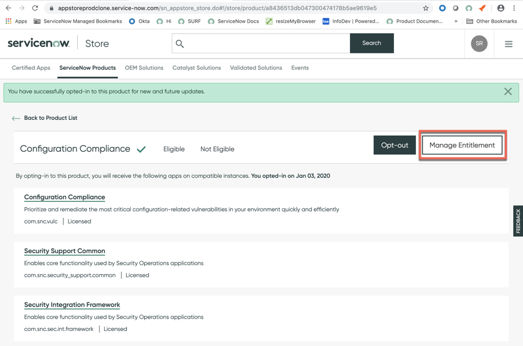
Task: Bookmark this page with star icon
Action: tap(425, 8)
